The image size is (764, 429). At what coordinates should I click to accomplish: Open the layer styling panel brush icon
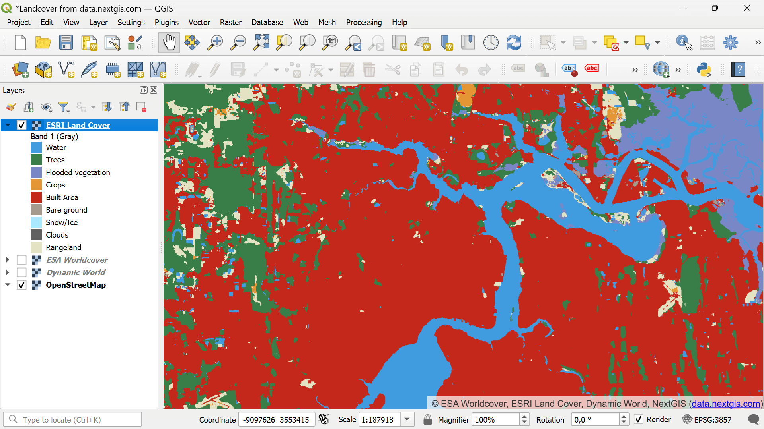point(11,107)
